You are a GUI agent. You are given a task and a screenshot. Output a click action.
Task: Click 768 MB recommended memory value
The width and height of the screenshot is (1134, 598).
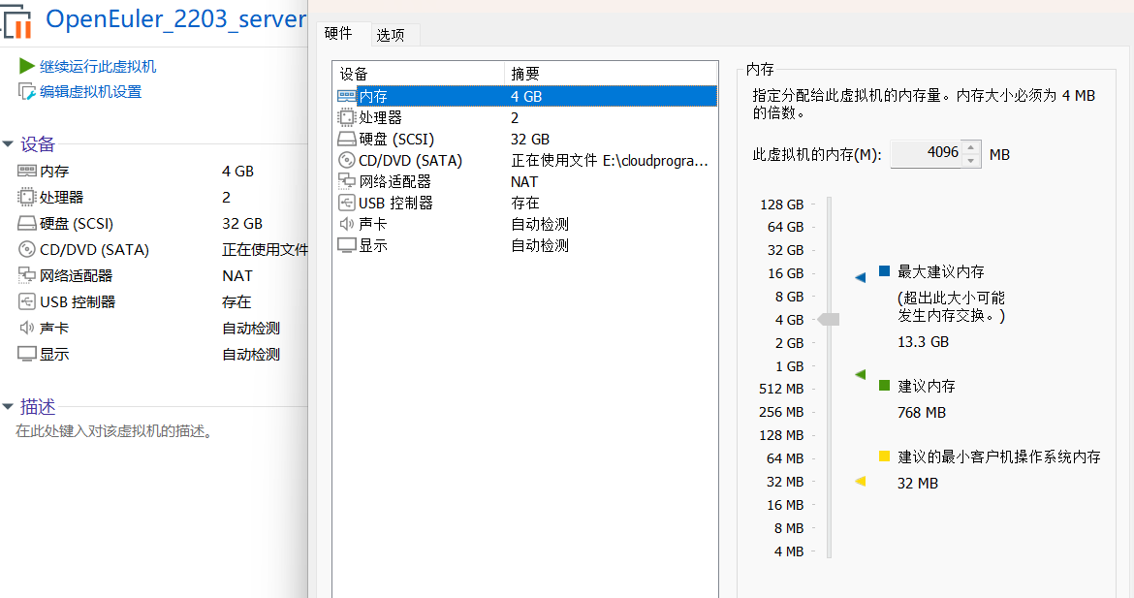coord(922,413)
